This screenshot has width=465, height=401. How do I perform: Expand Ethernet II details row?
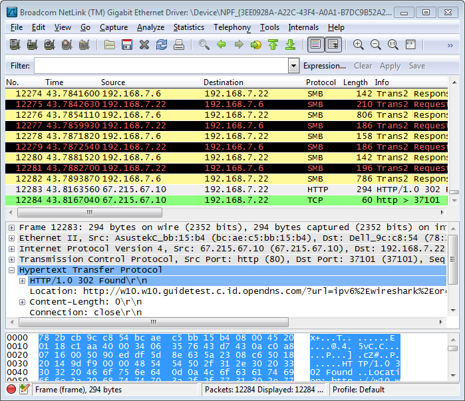click(x=11, y=238)
